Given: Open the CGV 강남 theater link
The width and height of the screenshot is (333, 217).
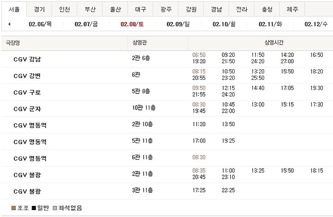Looking at the screenshot, I should coord(27,59).
